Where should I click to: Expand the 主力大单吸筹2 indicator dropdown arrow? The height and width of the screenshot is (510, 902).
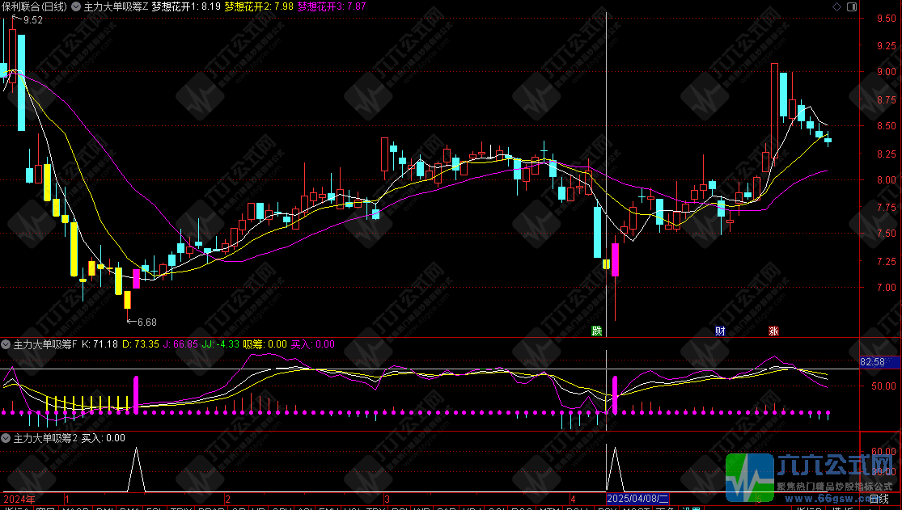tap(6, 438)
